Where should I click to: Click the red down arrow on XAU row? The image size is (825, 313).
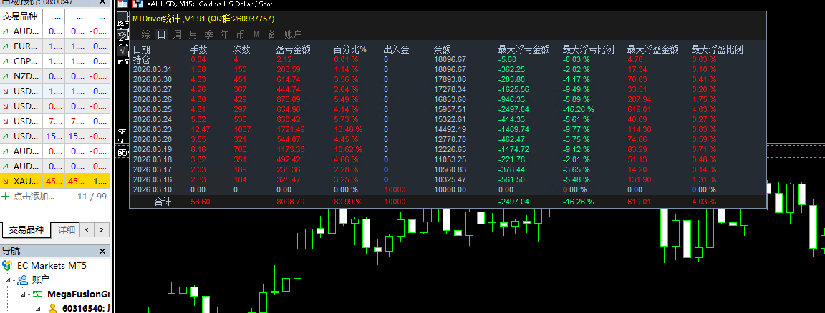point(6,182)
